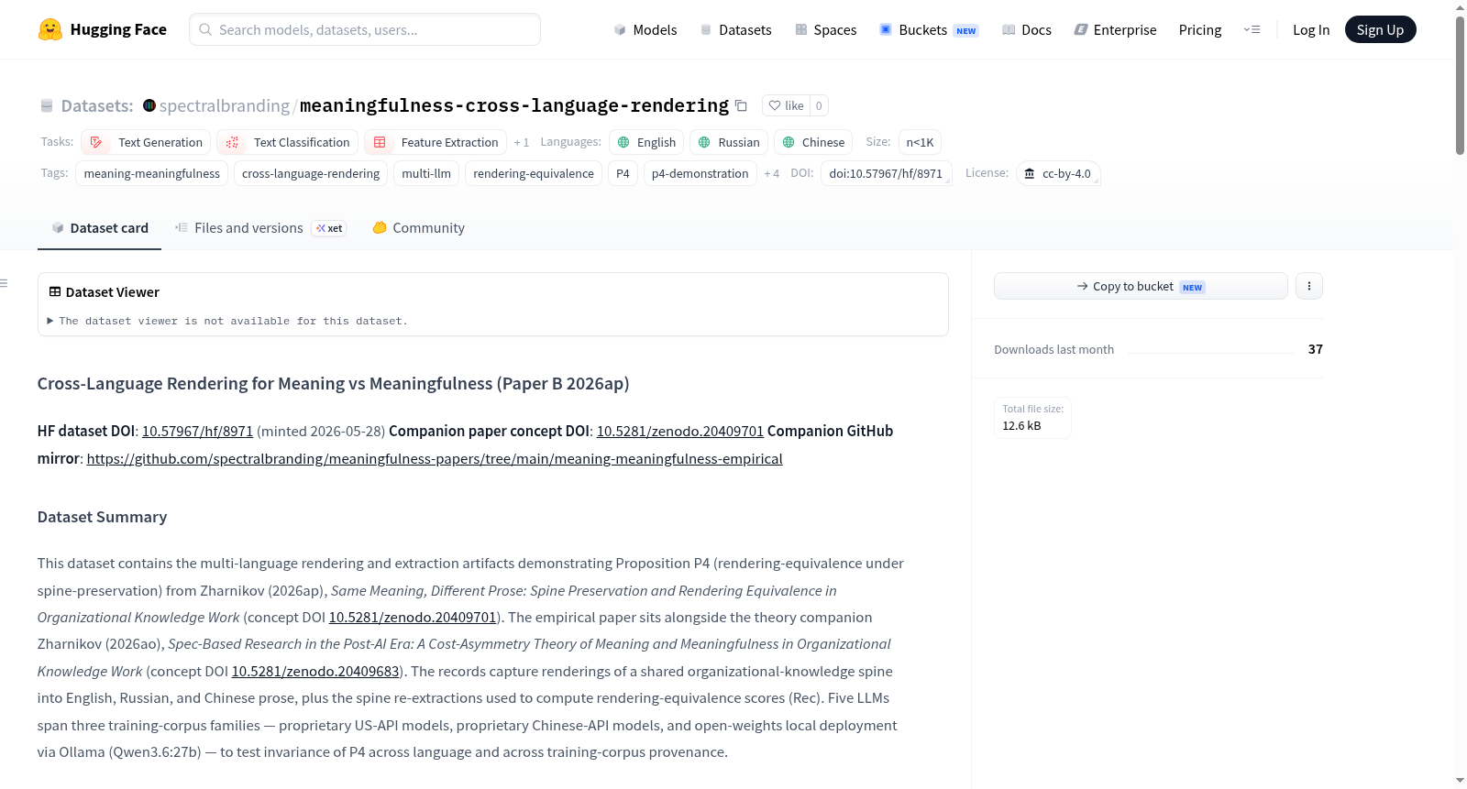
Task: Expand the dataset viewer unavailable message
Action: pos(227,321)
